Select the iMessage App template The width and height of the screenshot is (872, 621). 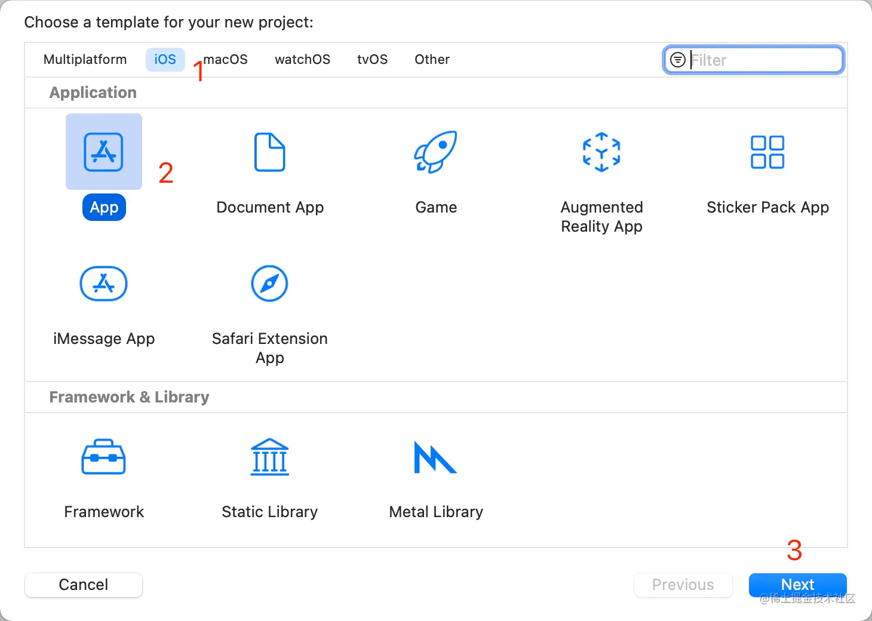104,284
